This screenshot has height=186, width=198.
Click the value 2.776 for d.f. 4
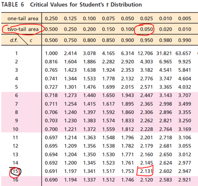pyautogui.click(x=146, y=79)
